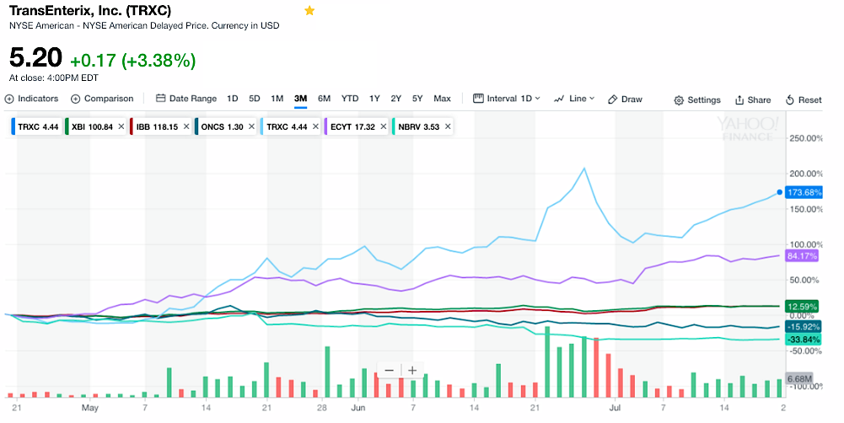Remove light-blue TRXC comparison with X
The height and width of the screenshot is (423, 844).
coord(315,127)
